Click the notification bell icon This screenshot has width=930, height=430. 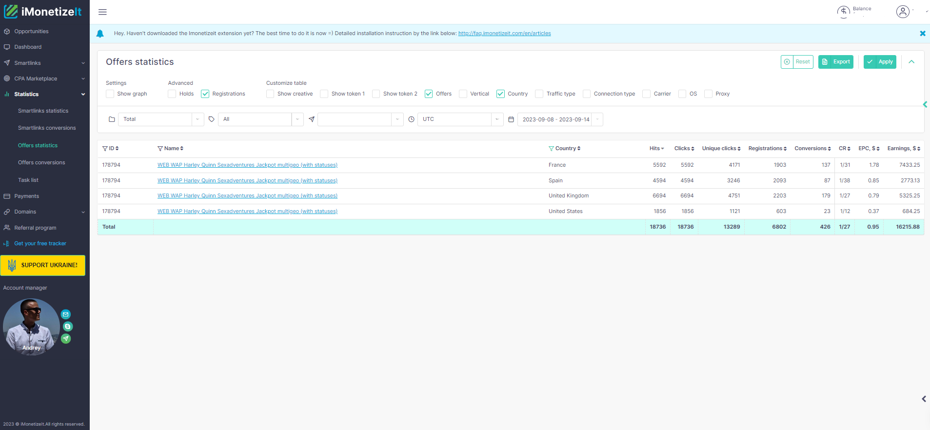(x=100, y=34)
